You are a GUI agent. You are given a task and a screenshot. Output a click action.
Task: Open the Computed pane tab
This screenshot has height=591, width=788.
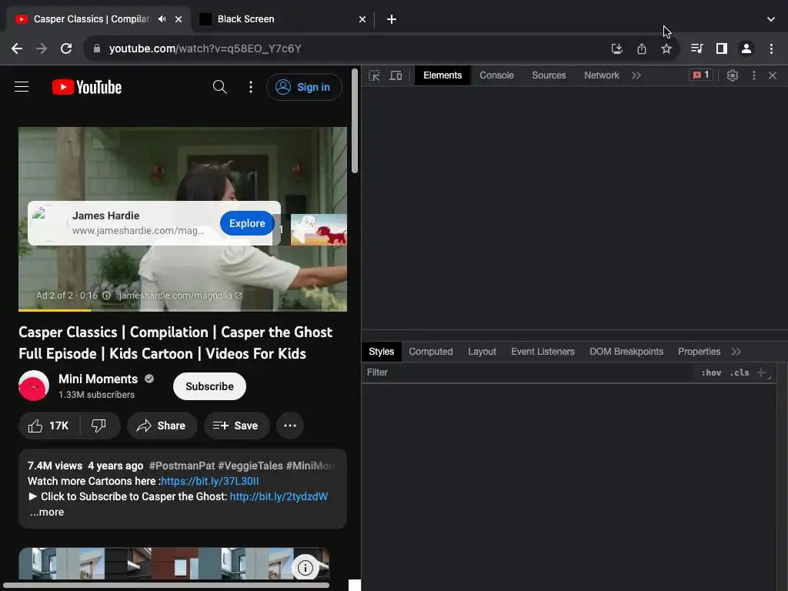point(431,352)
